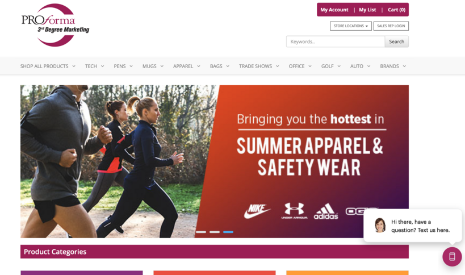465x275 pixels.
Task: Click the Proforma 3rd Degree Marketing logo
Action: [x=55, y=25]
